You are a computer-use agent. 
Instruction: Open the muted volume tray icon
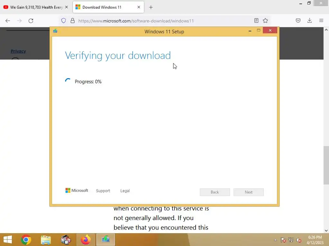coord(299,240)
